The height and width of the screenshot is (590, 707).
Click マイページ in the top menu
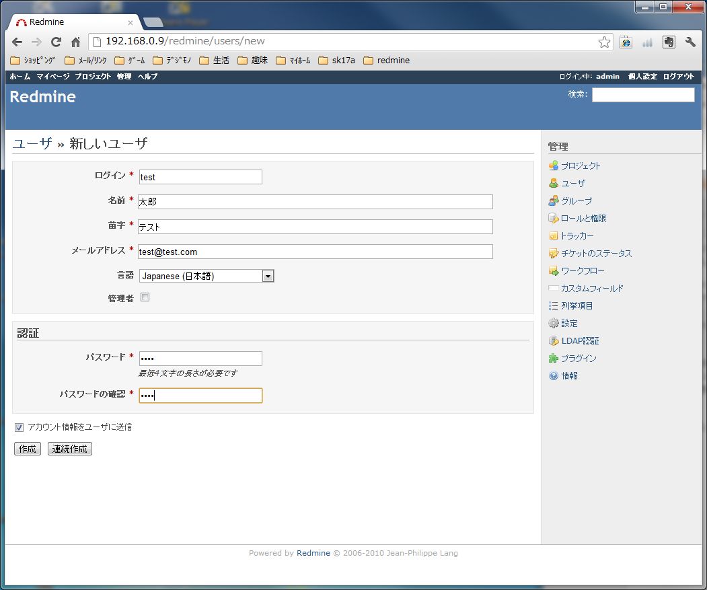tap(52, 76)
